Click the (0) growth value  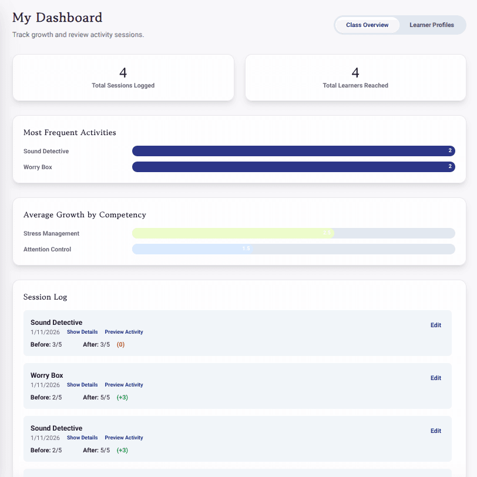(x=121, y=345)
